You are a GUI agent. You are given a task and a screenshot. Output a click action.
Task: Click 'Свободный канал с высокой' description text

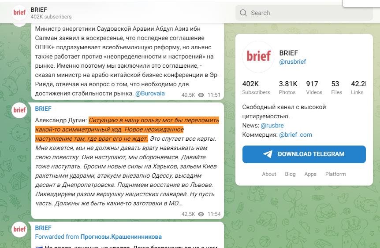tap(284, 107)
